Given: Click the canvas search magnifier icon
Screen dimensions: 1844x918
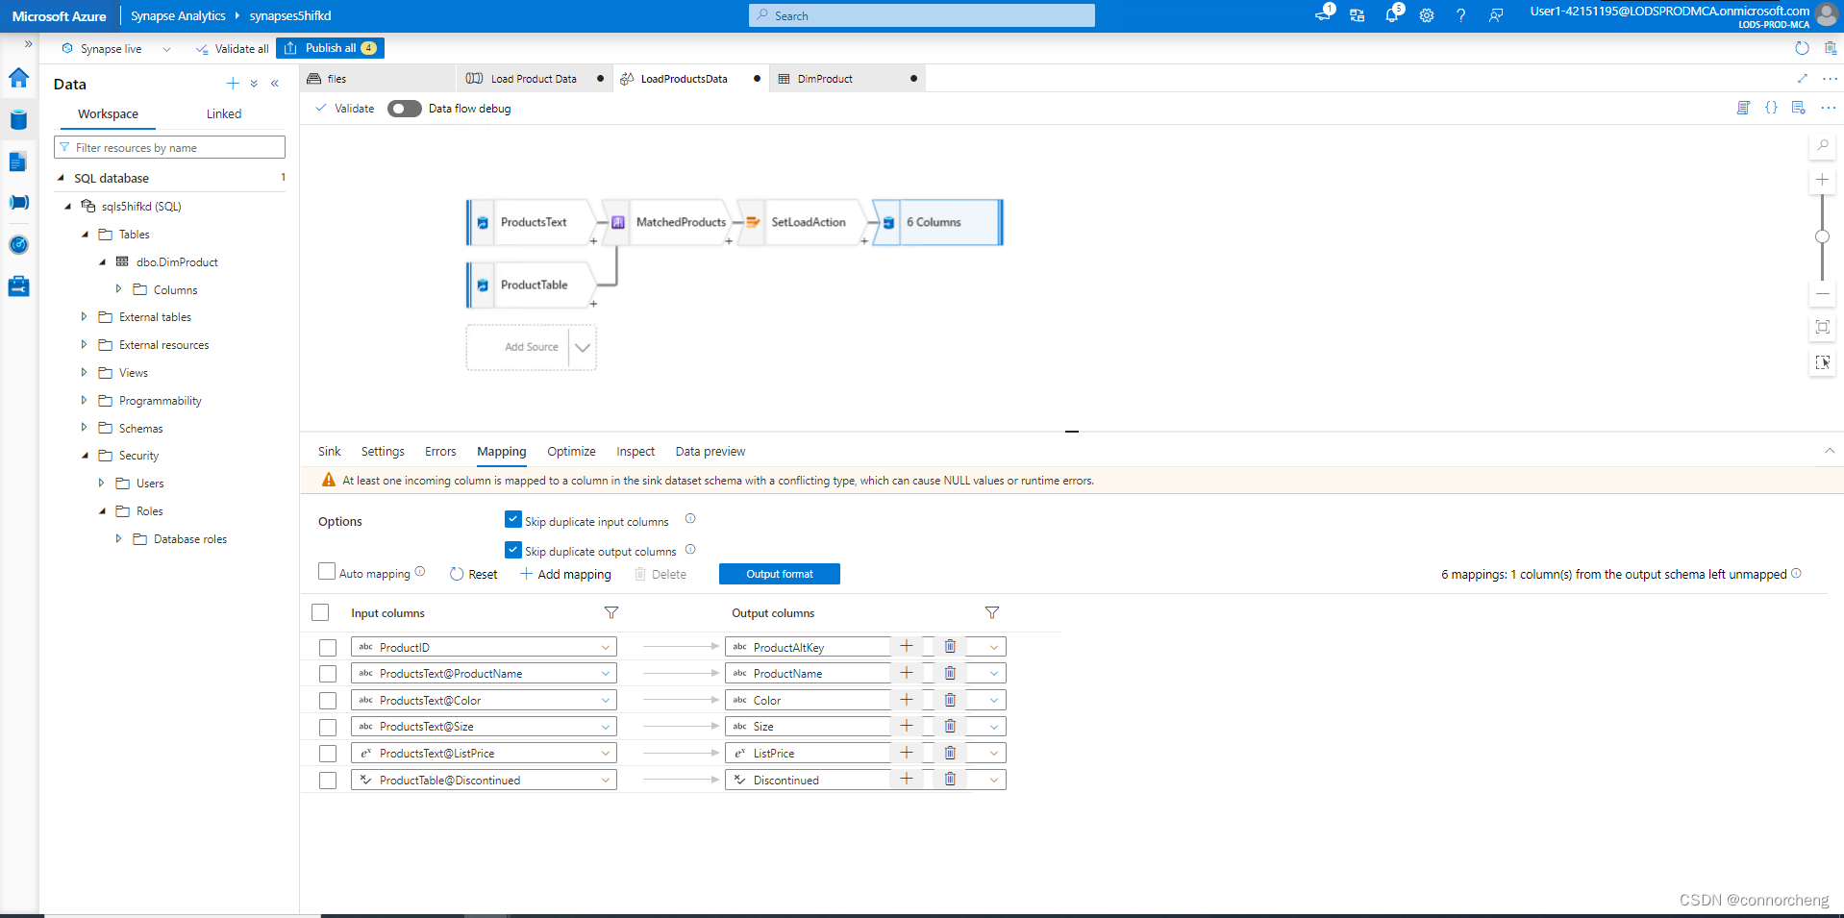Looking at the screenshot, I should 1822,146.
